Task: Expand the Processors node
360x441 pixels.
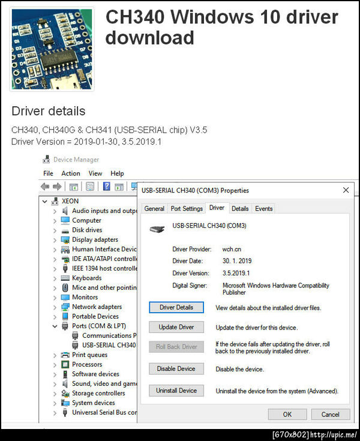Action: pos(55,365)
